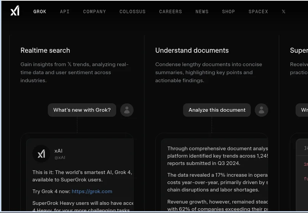Click user avatar beside "What's new with Grok?"
Viewport: 308px width, 213px height.
pyautogui.click(x=127, y=110)
